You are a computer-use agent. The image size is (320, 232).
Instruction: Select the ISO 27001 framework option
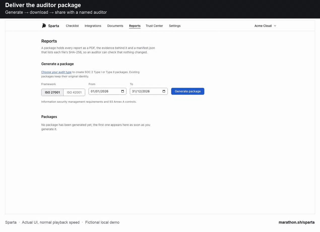pos(52,92)
